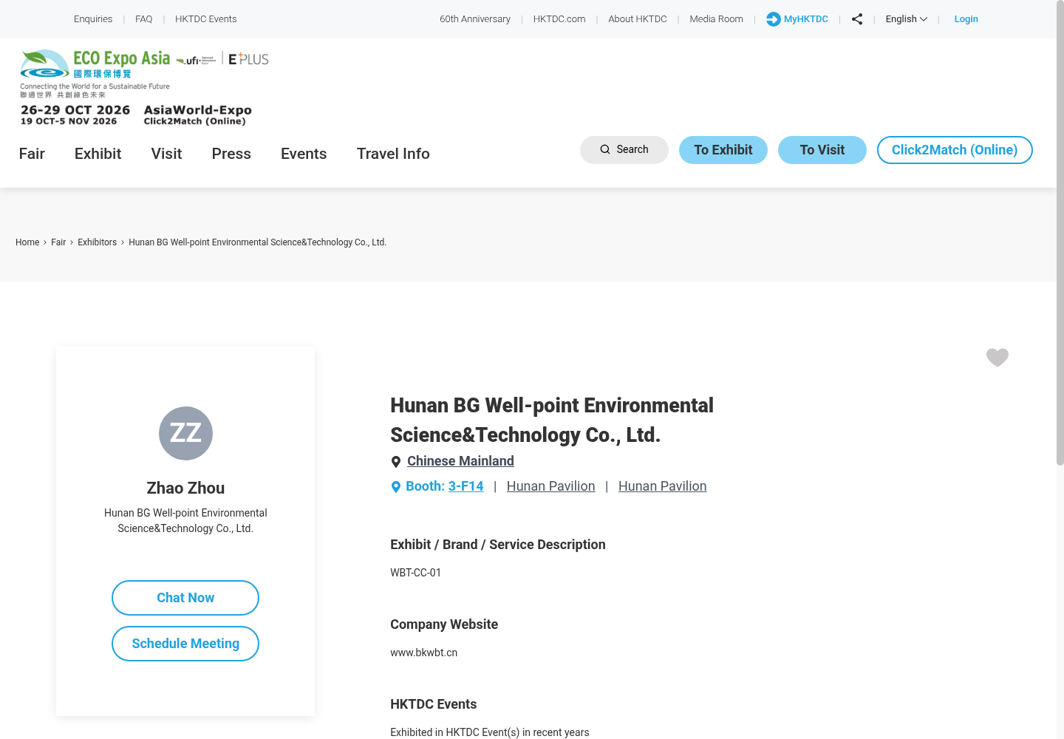Open the Visit menu
This screenshot has width=1064, height=739.
tap(166, 154)
